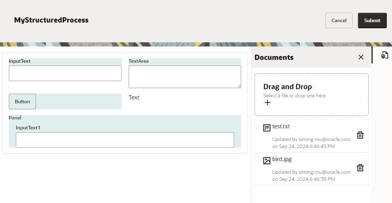Add a file using the plus icon

pyautogui.click(x=268, y=103)
